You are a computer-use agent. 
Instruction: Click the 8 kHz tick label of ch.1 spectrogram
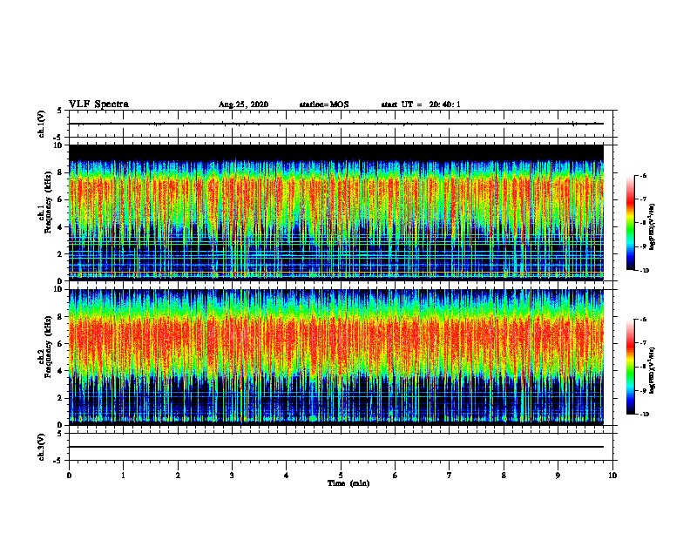(60, 172)
